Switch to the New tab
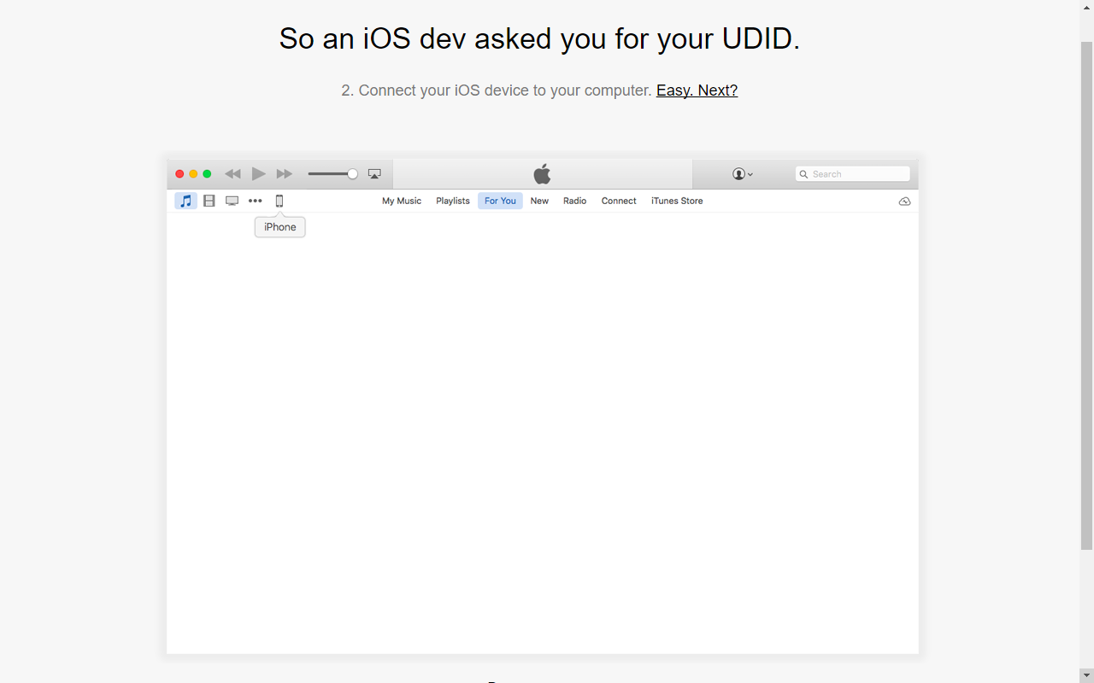This screenshot has width=1094, height=683. click(x=539, y=201)
